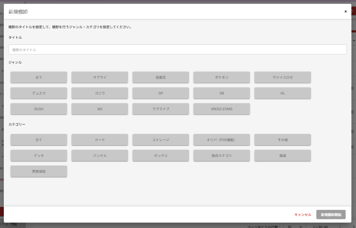This screenshot has width=356, height=228.
Task: Close the 新規棚卸 dialog with X
Action: point(345,12)
